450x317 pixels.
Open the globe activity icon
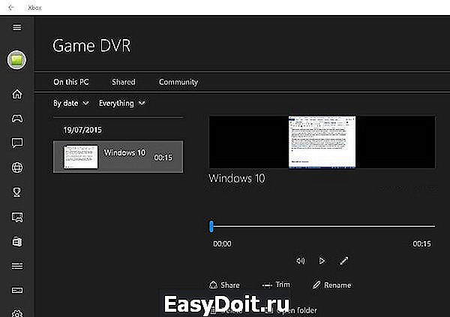tap(17, 168)
